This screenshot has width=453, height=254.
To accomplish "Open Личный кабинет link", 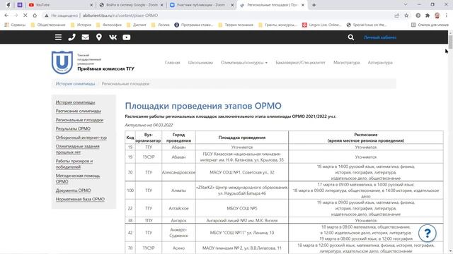I will (x=380, y=37).
